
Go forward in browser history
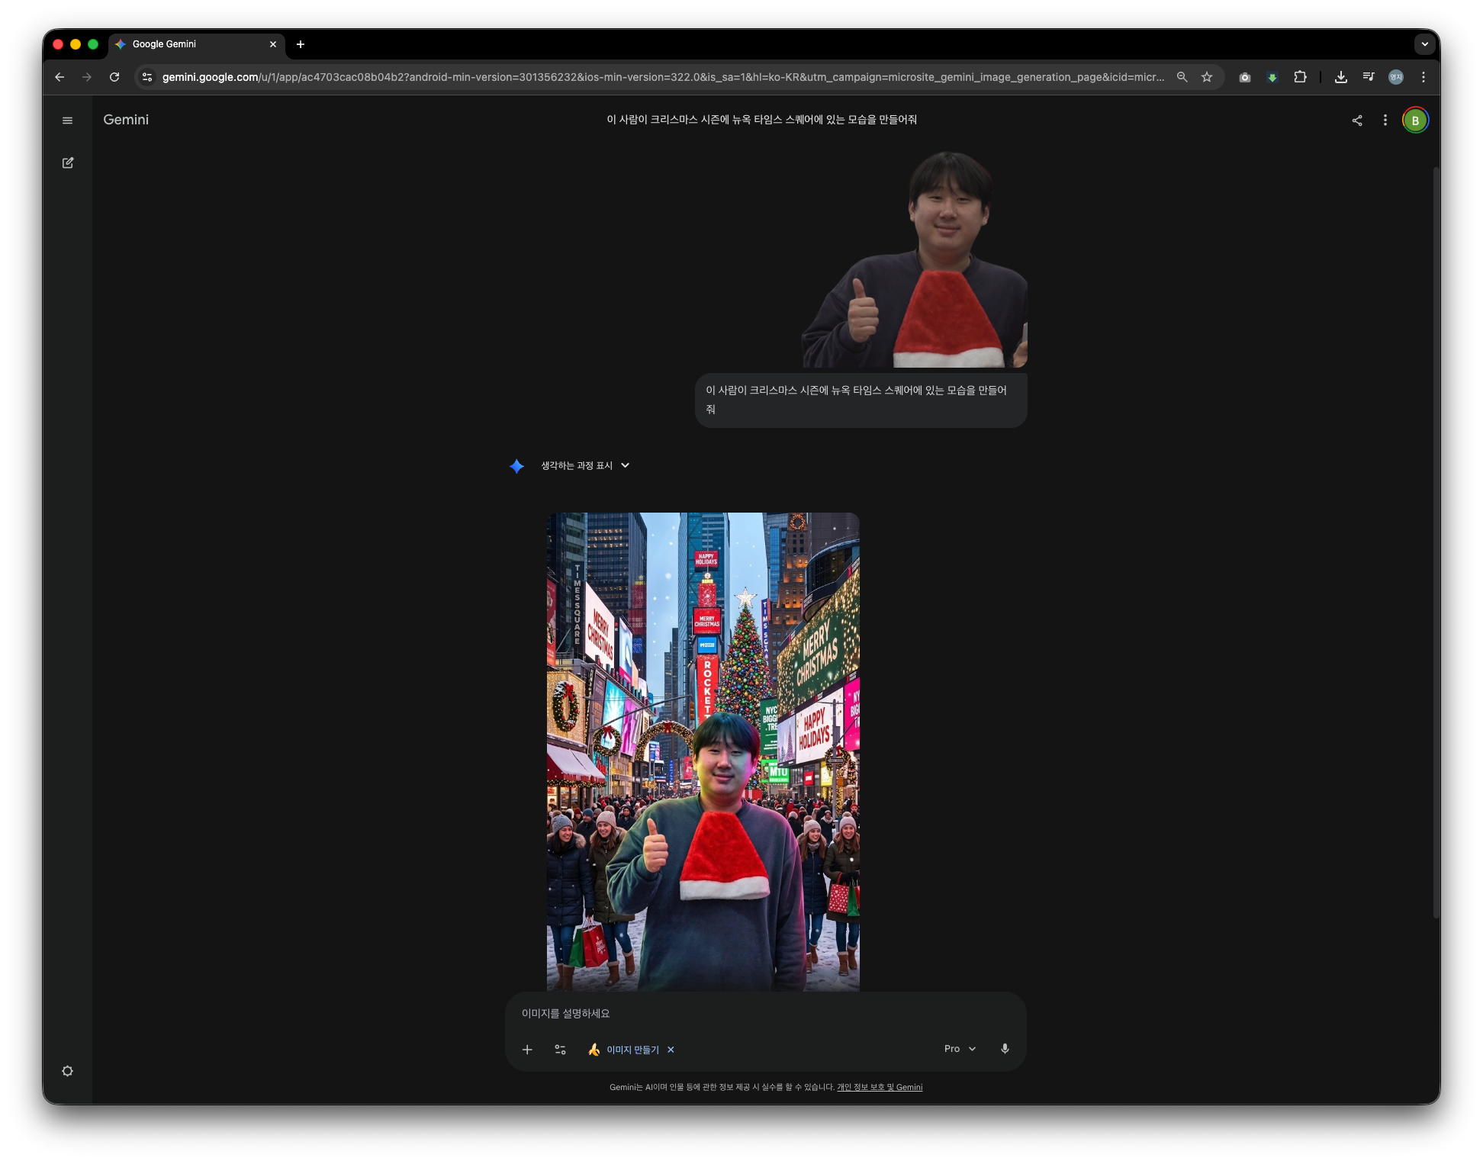tap(87, 77)
